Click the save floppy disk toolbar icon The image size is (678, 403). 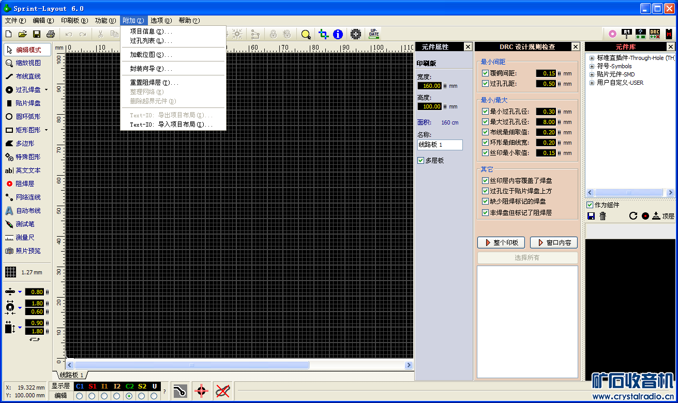37,34
